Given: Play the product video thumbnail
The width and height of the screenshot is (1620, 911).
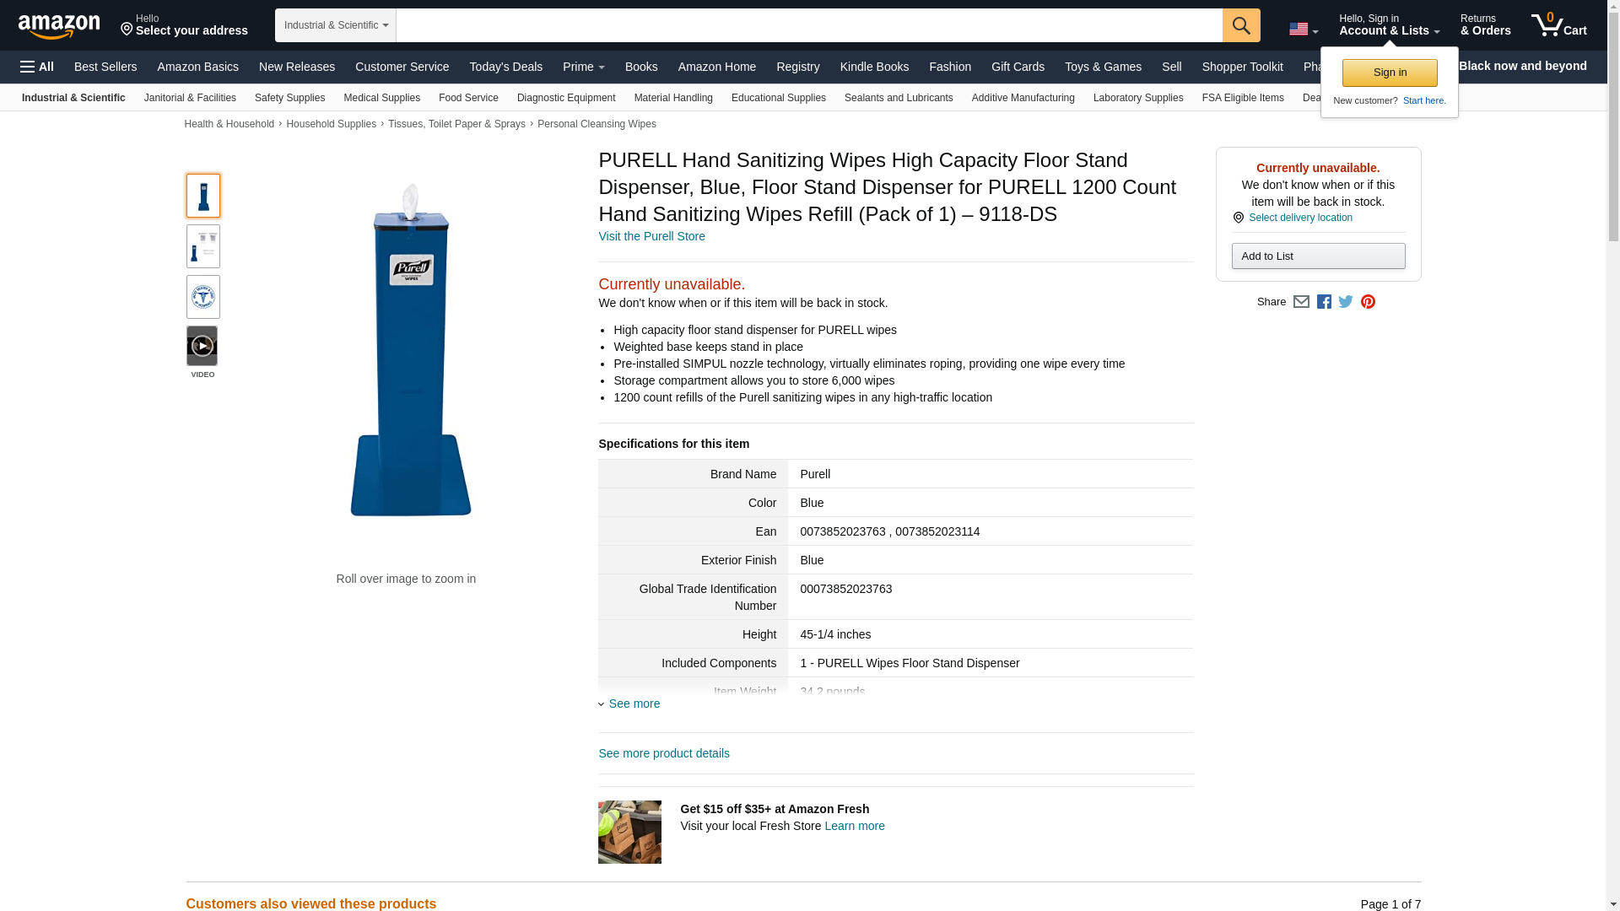Looking at the screenshot, I should coord(202,346).
